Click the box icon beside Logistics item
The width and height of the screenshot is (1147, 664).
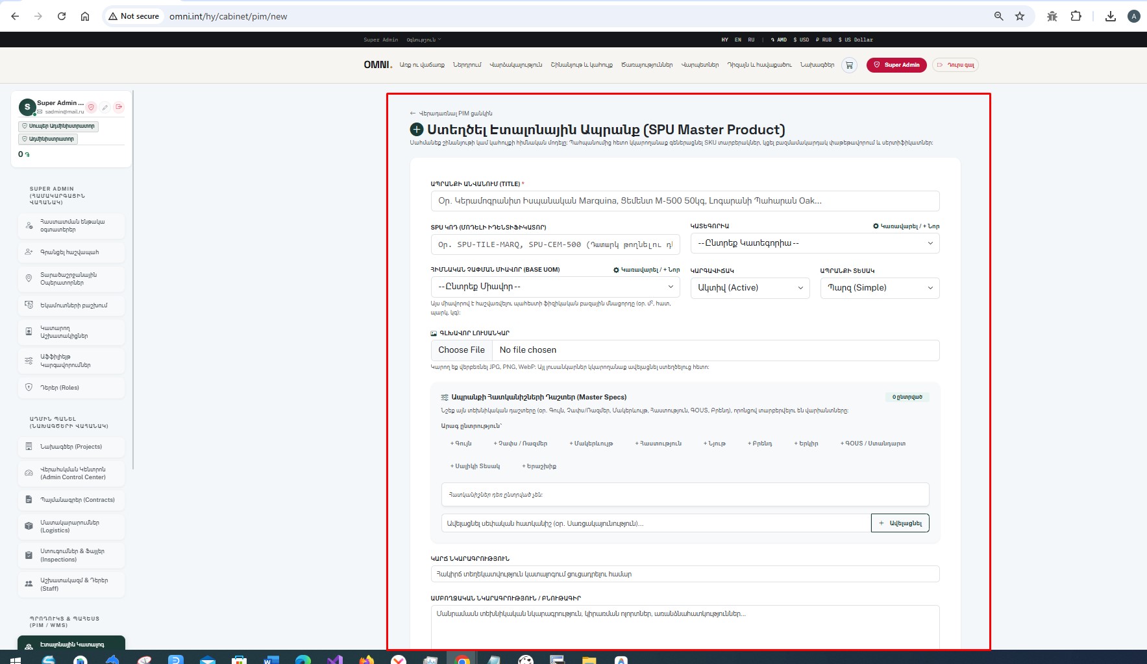pos(29,526)
